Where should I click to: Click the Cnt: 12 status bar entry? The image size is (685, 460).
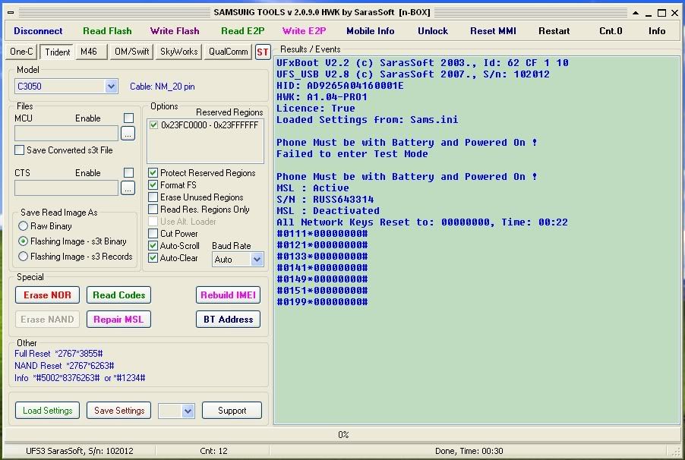coord(213,451)
